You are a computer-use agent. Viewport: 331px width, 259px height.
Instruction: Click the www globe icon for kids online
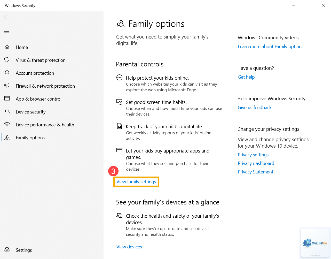(119, 78)
